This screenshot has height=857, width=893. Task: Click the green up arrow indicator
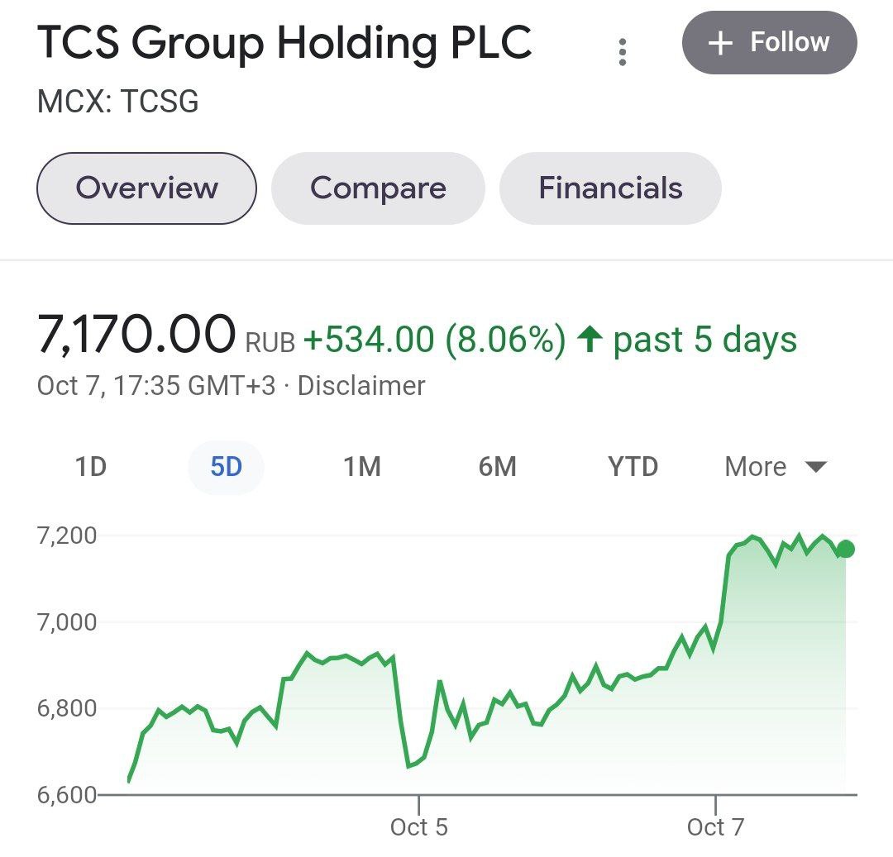(x=589, y=340)
